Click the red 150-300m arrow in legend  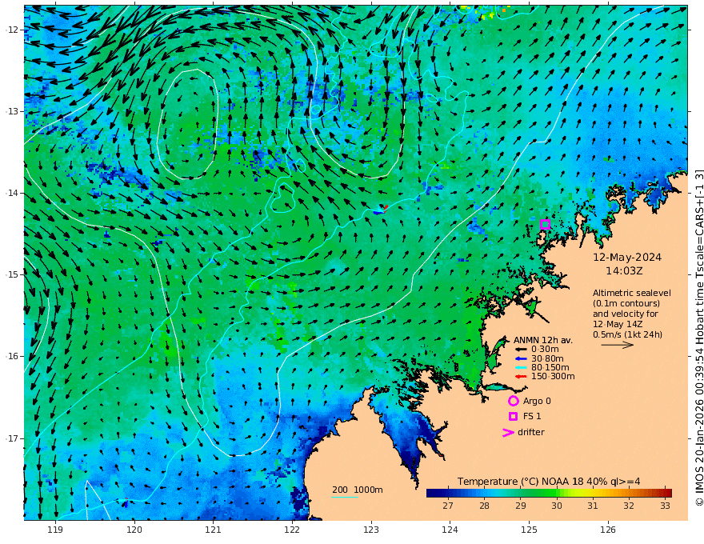click(x=521, y=377)
